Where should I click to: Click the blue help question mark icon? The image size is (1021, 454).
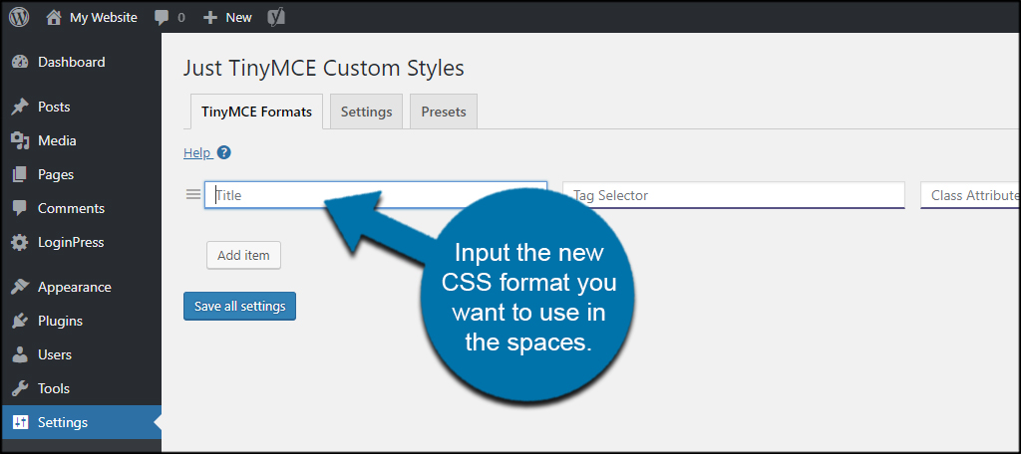[224, 153]
